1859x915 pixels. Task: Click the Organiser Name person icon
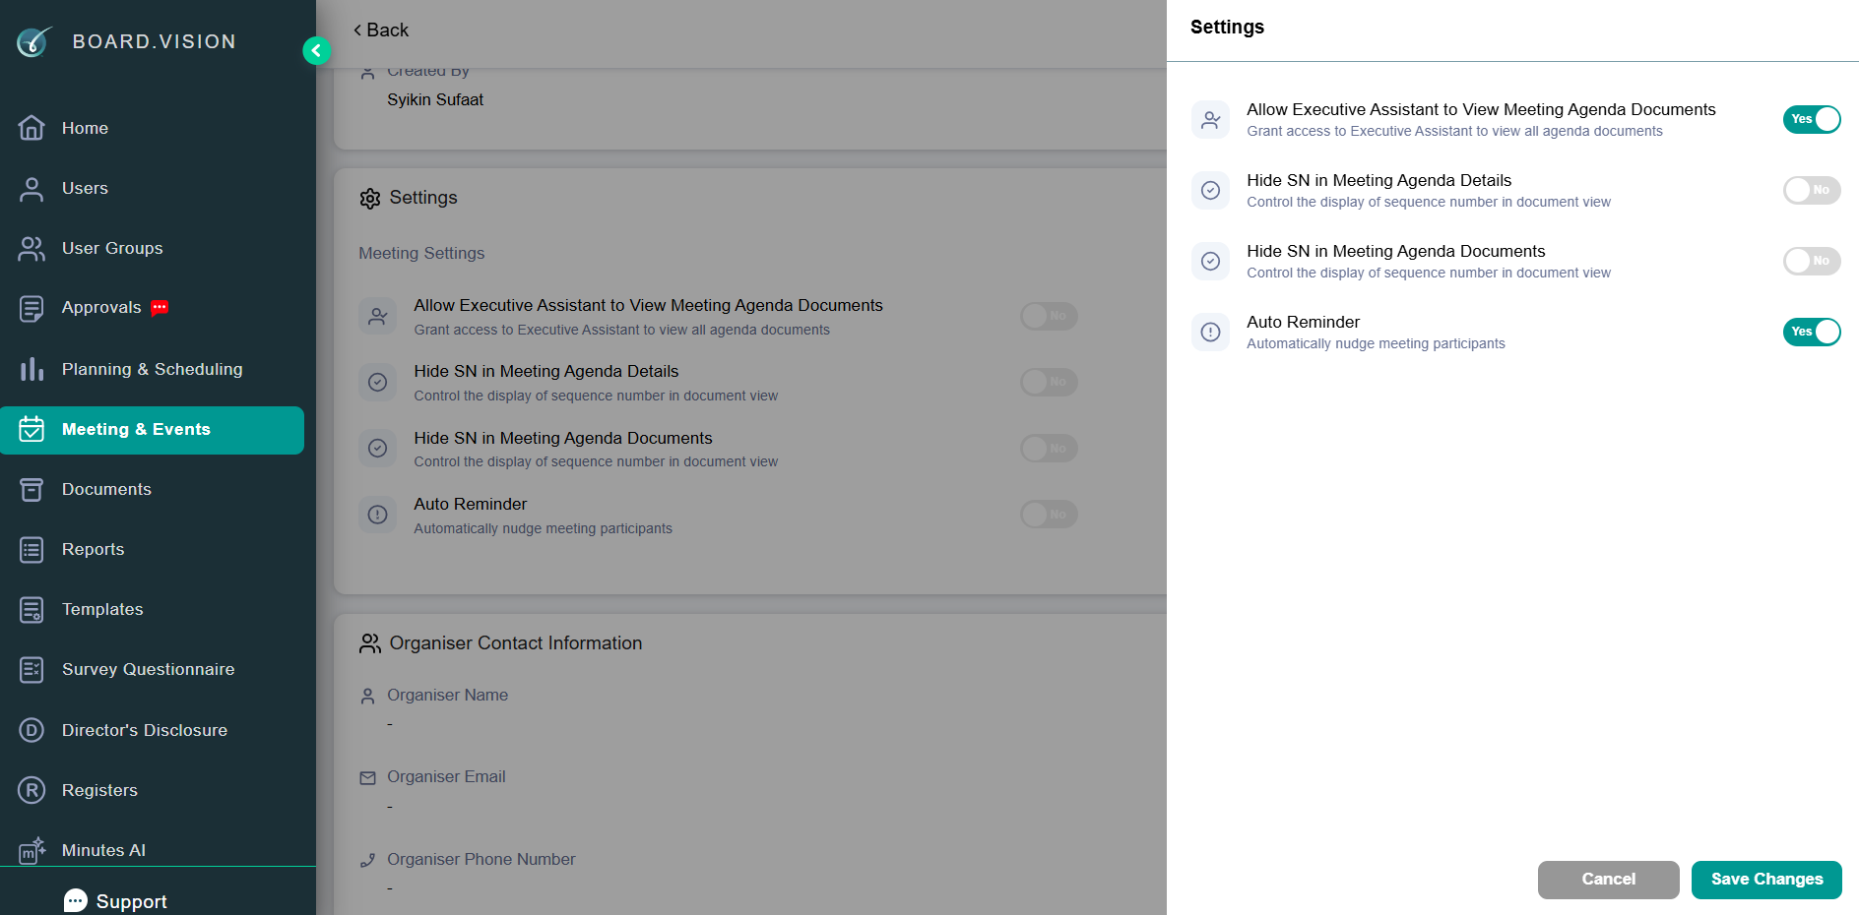(368, 697)
